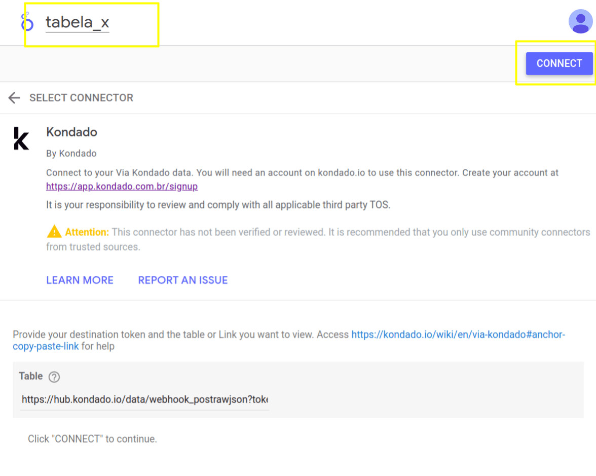
Task: Click the yellow Attention warning triangle
Action: [54, 232]
